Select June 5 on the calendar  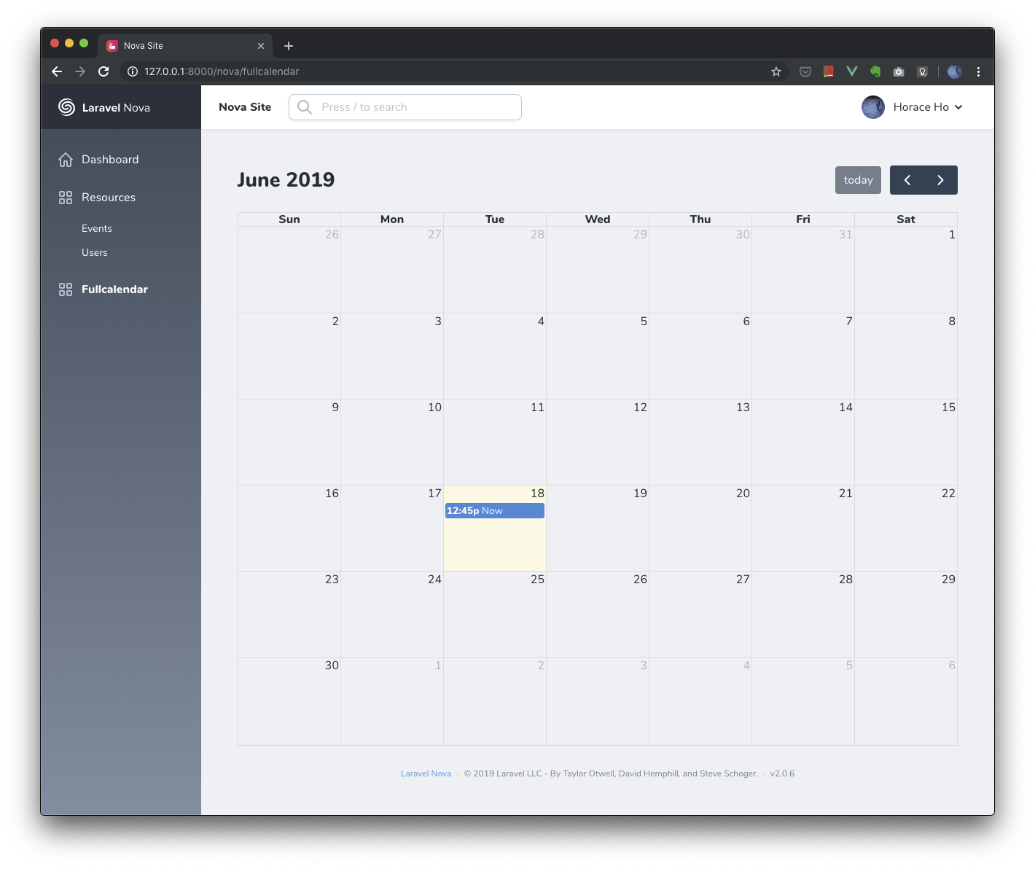point(598,356)
